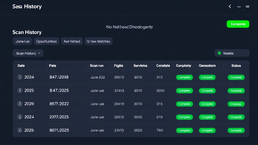Click the Conplicty badge in the 8871/2028 row
This screenshot has width=258, height=145.
[184, 130]
